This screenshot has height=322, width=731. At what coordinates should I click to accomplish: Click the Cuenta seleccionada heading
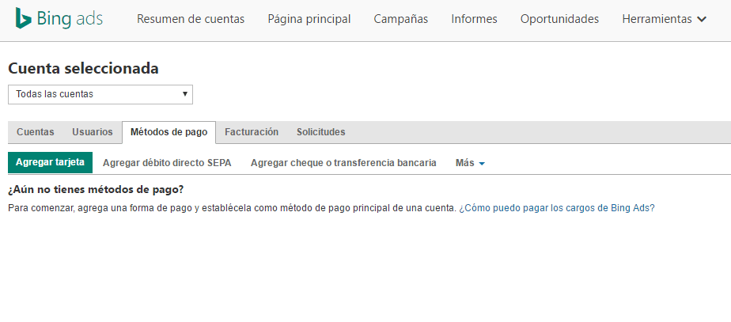83,69
